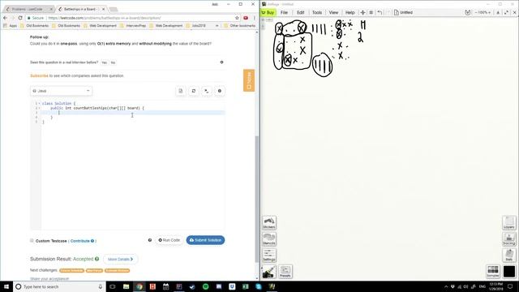Click the pin toolbar arrow icon

coord(498,13)
